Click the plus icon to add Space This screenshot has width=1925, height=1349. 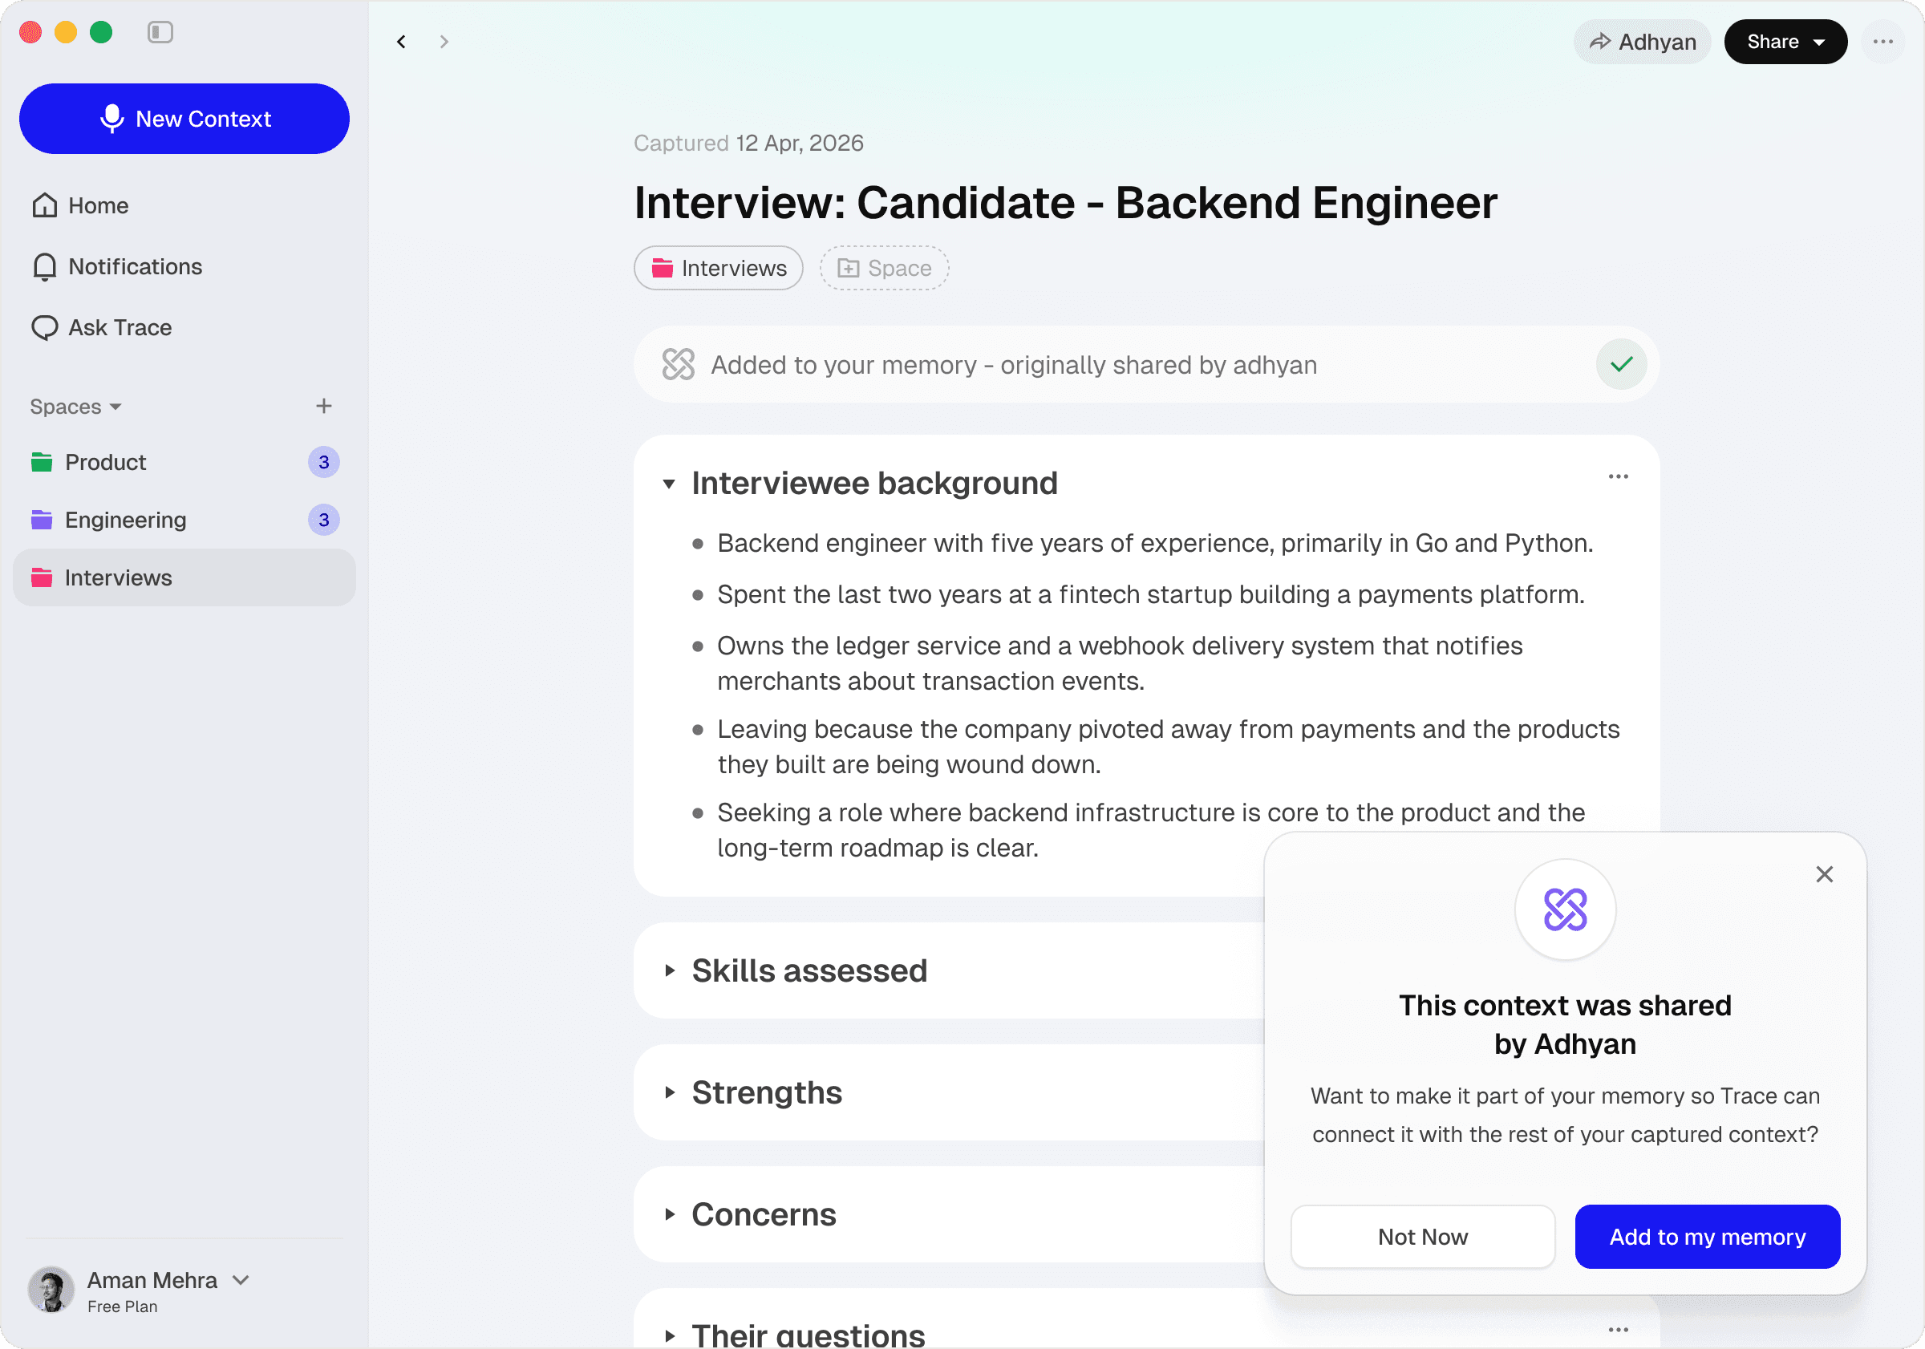[x=323, y=406]
